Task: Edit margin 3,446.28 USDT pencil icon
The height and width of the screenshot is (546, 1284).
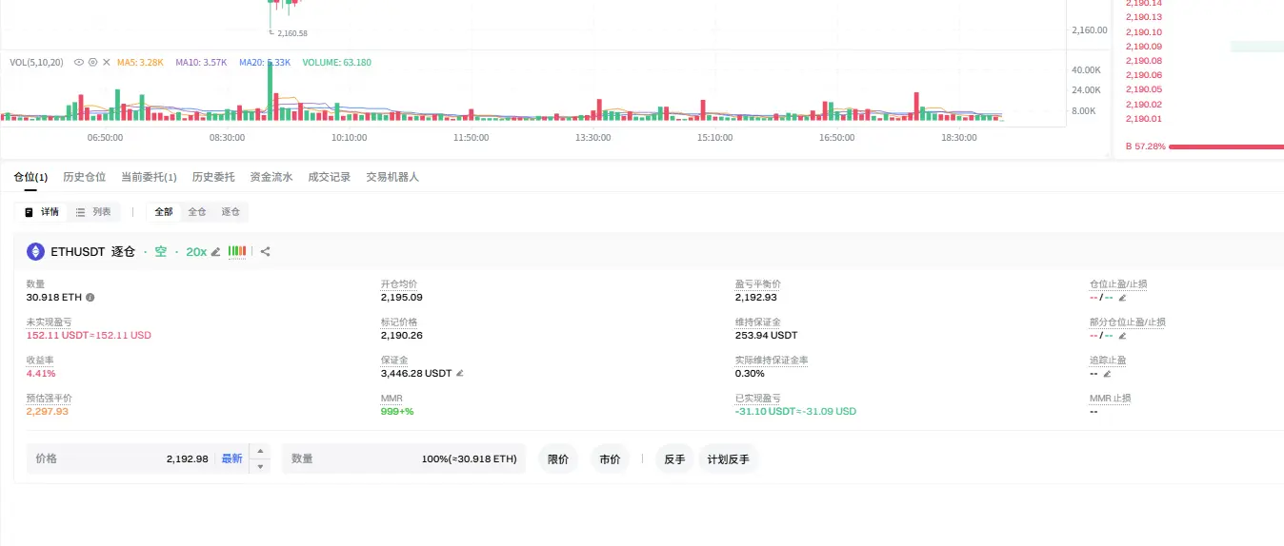Action: pos(460,373)
